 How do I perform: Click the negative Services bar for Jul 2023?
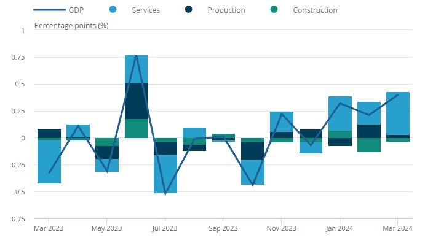pos(165,174)
